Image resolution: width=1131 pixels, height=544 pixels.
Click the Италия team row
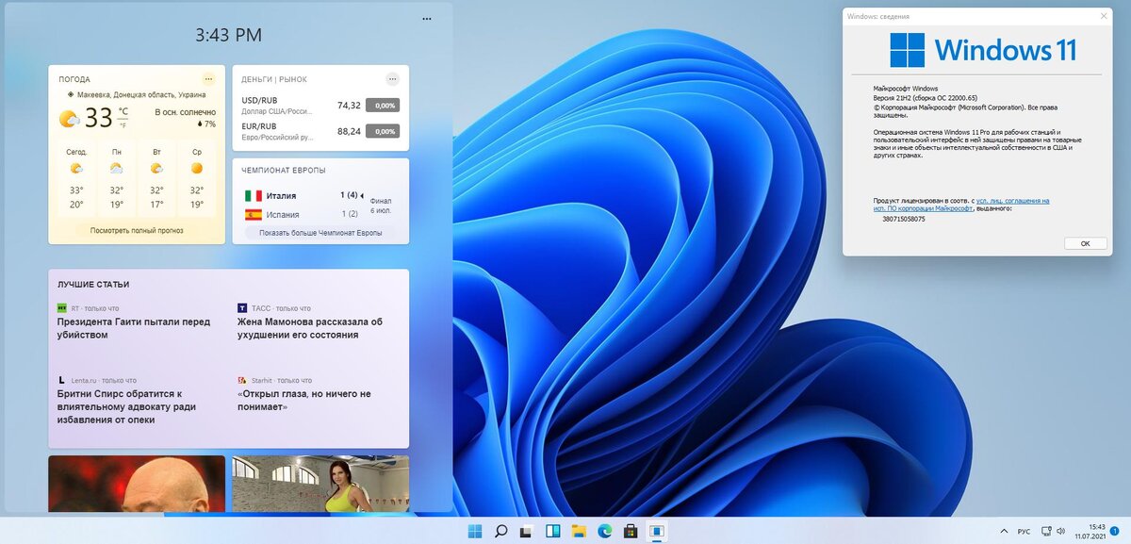point(305,195)
